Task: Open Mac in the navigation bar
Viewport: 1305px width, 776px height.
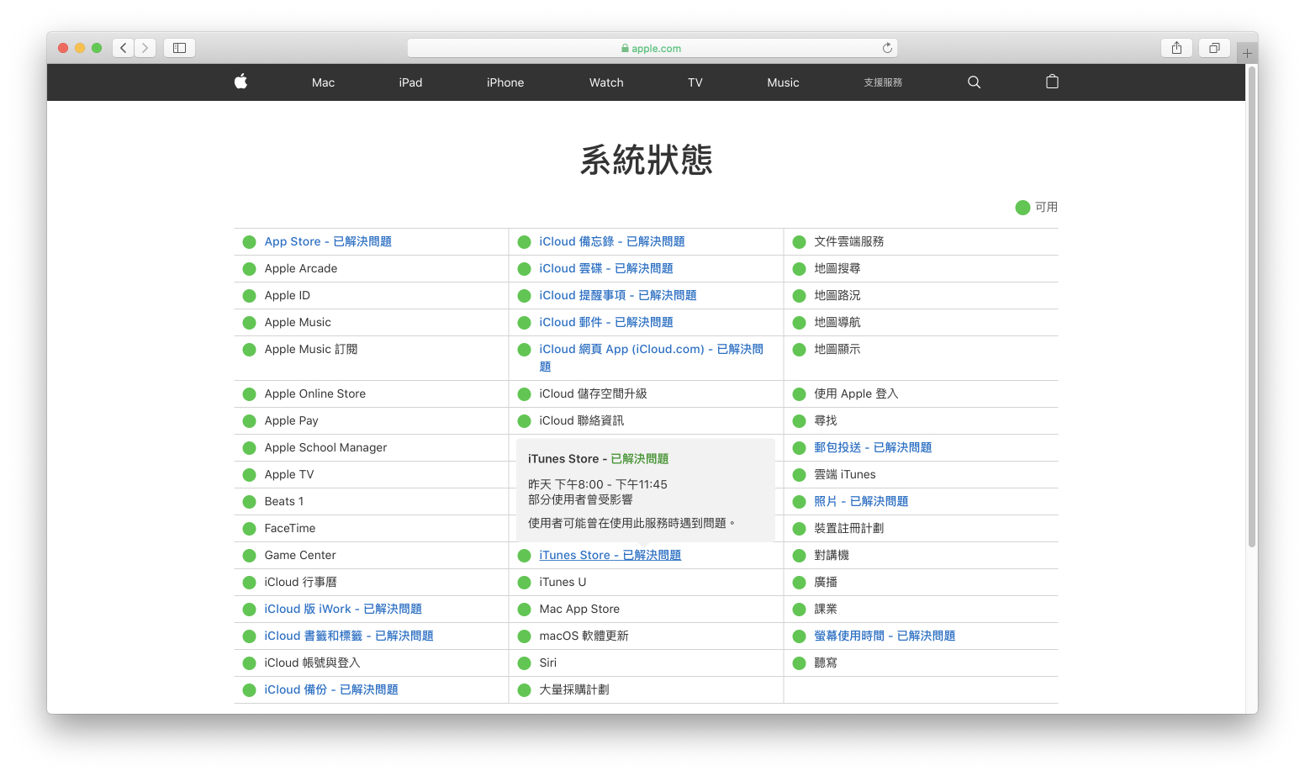Action: [323, 82]
